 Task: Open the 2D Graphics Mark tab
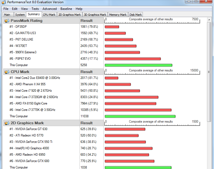pyautogui.click(x=70, y=15)
